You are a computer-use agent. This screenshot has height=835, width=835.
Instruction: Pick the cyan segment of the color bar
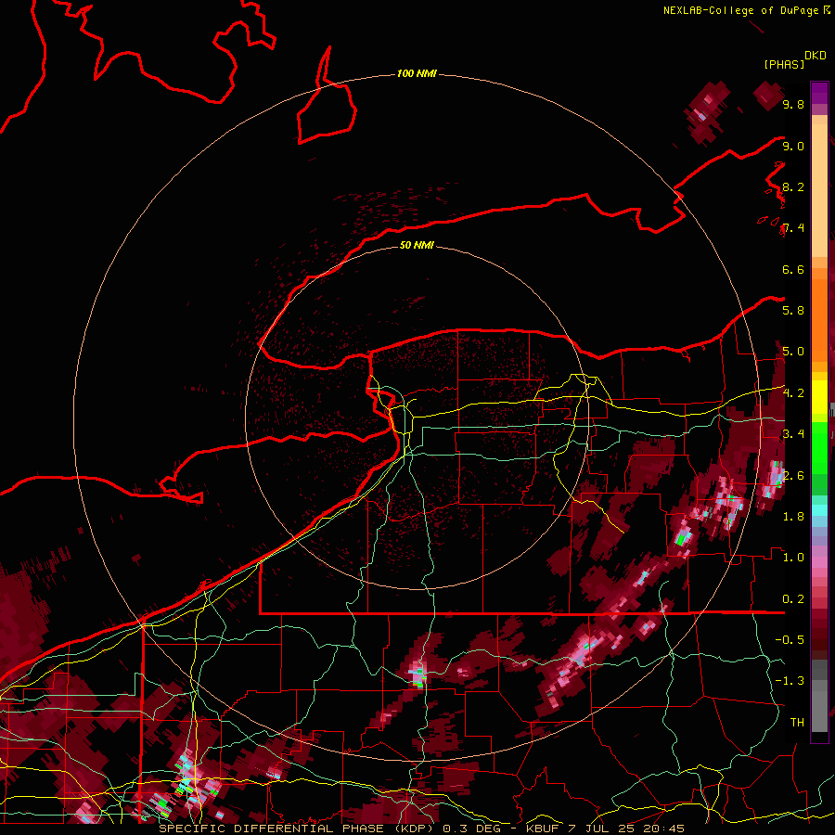[x=819, y=510]
